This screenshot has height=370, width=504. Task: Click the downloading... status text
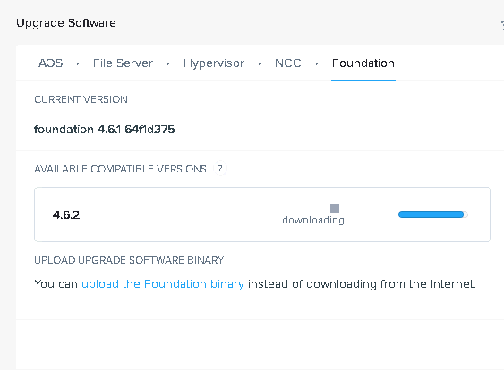pos(317,220)
